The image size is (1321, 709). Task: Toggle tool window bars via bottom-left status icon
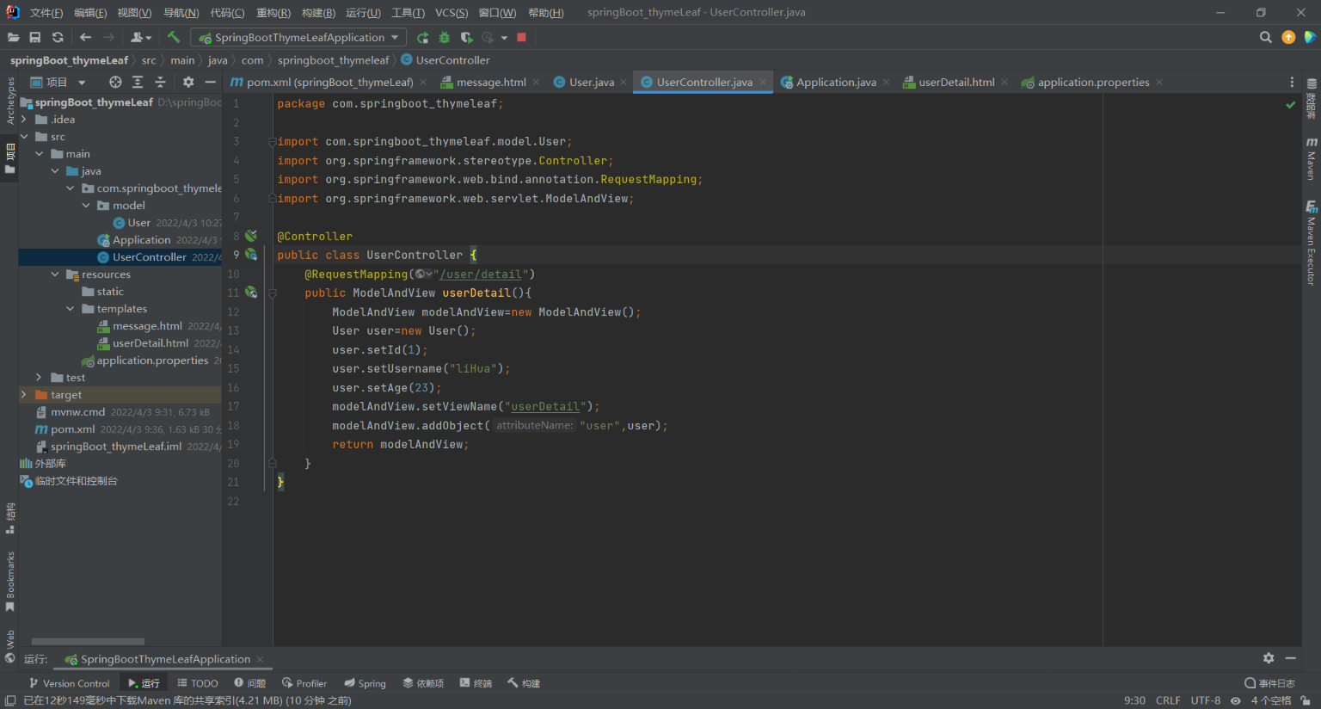(9, 700)
